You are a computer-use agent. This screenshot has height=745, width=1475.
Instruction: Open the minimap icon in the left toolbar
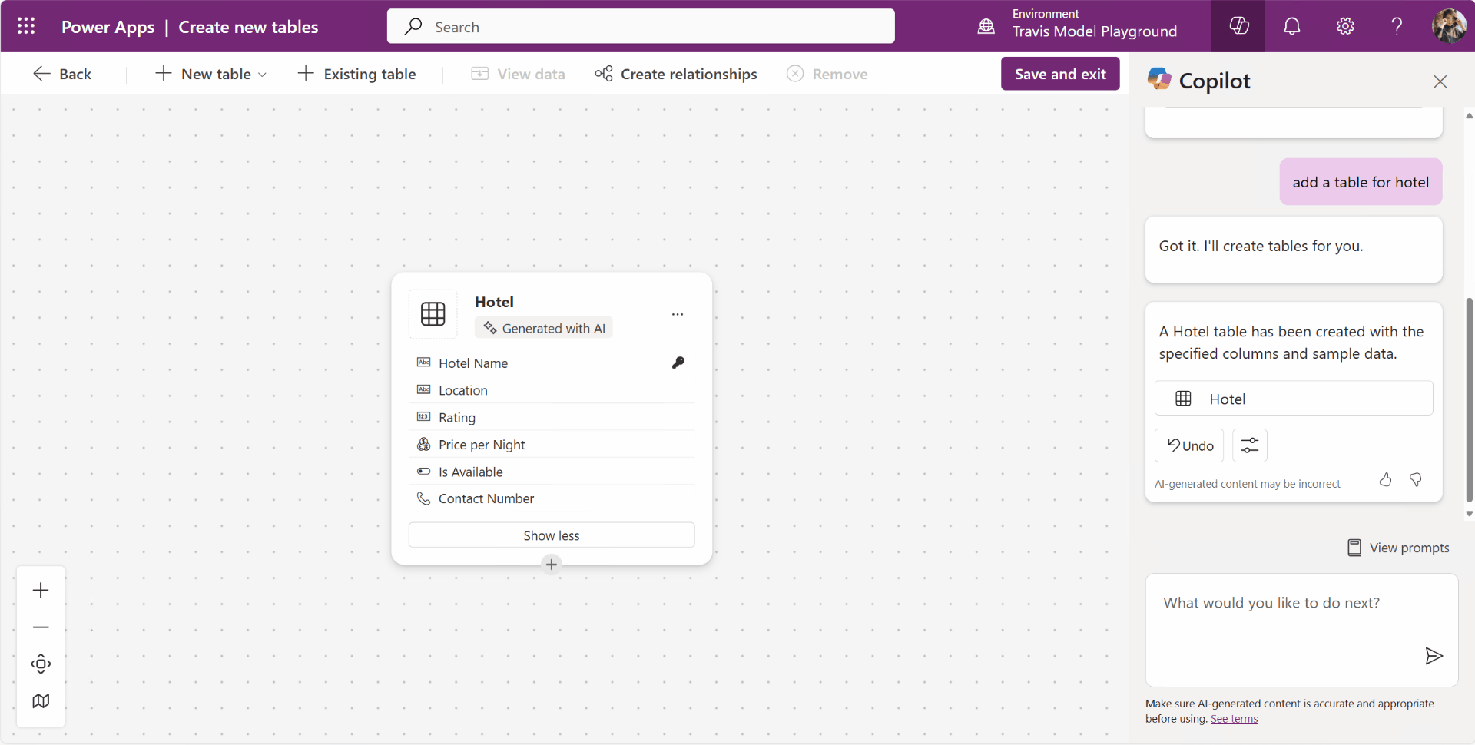[41, 700]
